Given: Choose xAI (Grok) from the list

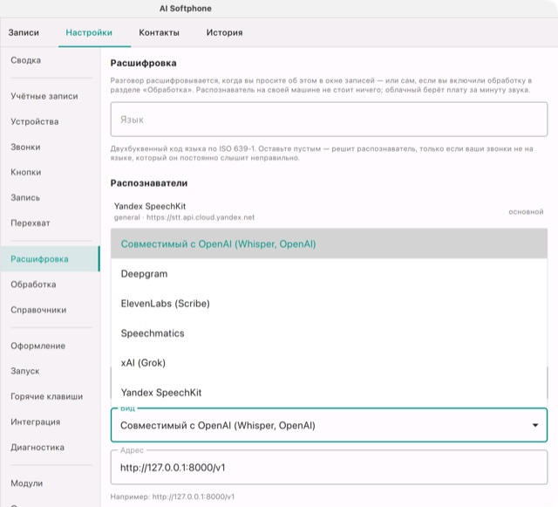Looking at the screenshot, I should 329,363.
